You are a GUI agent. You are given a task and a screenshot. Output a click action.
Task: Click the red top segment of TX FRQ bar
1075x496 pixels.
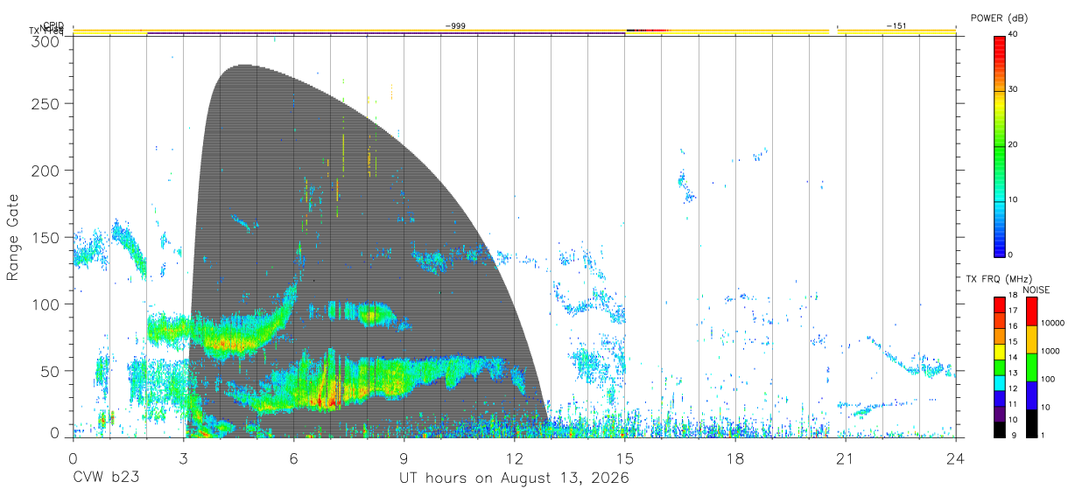(x=999, y=304)
